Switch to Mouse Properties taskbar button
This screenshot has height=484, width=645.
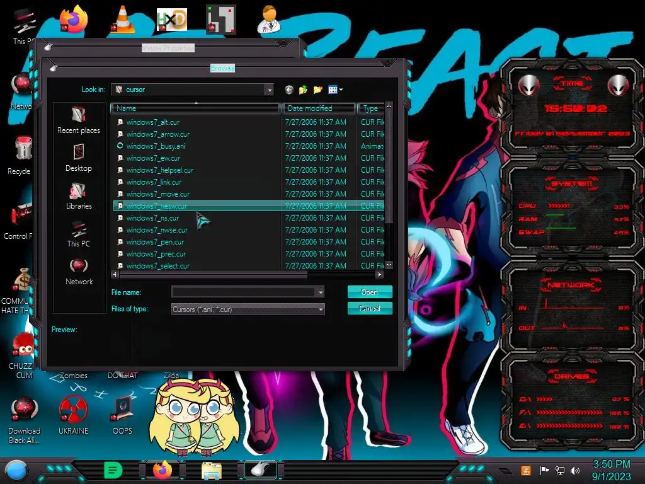click(x=261, y=470)
